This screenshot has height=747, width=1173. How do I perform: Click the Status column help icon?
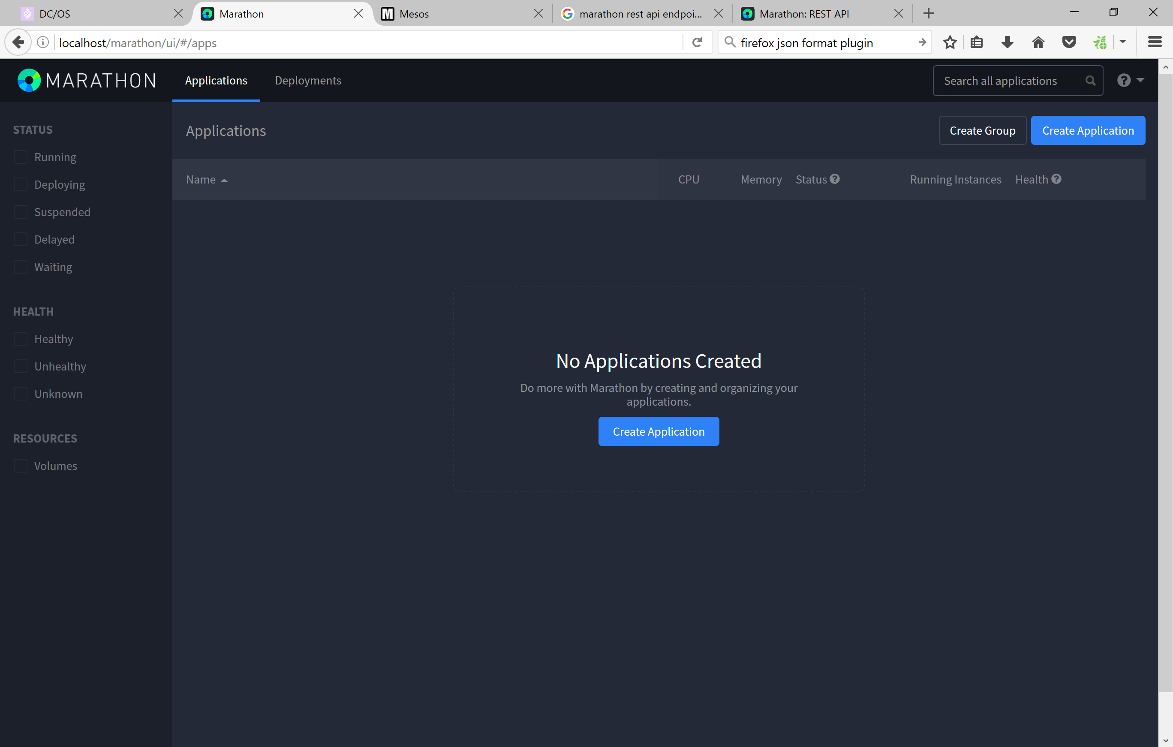click(x=835, y=179)
